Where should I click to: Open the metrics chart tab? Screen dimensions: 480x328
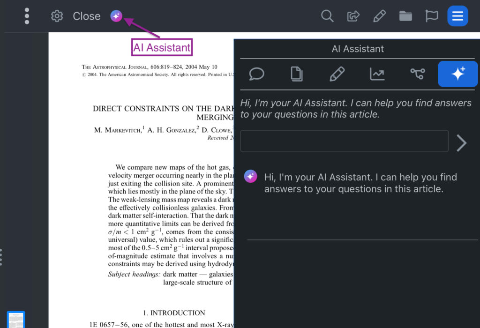click(x=377, y=74)
